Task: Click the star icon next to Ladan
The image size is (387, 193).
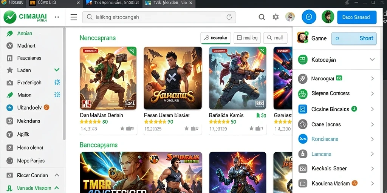Action: (9, 70)
